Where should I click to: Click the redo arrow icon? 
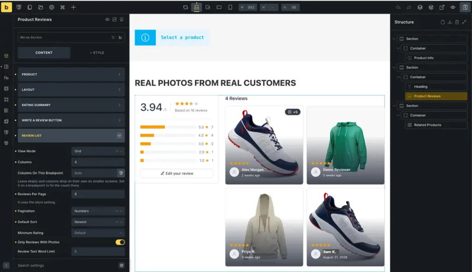[409, 7]
